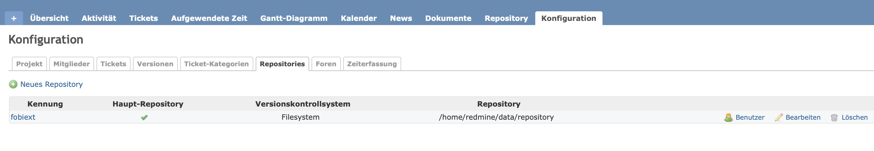Image resolution: width=874 pixels, height=151 pixels.
Task: Open the Foren configuration tab
Action: [326, 64]
